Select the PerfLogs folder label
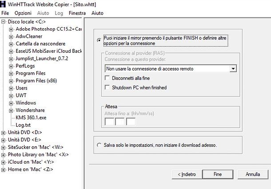This screenshot has width=271, height=189. click(x=25, y=66)
